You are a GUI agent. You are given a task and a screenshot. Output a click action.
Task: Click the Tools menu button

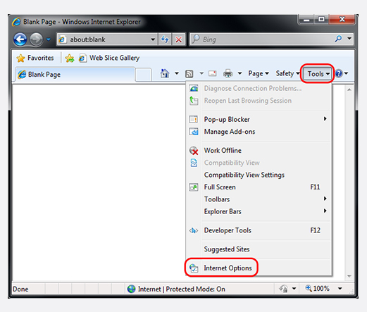[x=318, y=74]
